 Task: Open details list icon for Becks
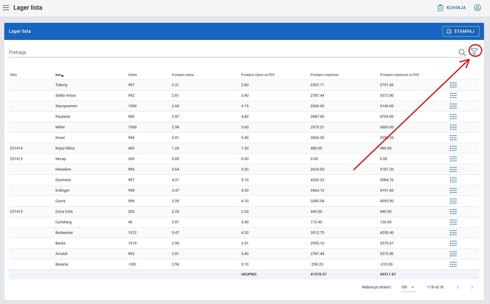[x=453, y=243]
